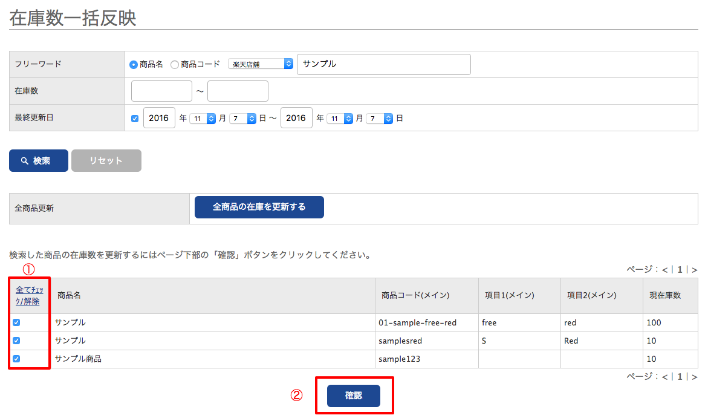
Task: Uncheck the checkbox for samplesred row
Action: (x=16, y=341)
